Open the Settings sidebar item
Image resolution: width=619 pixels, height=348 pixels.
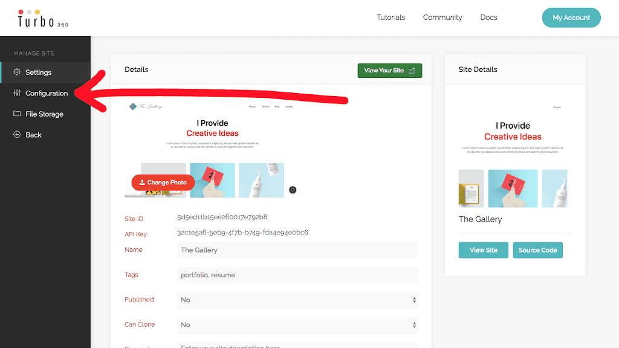coord(45,72)
